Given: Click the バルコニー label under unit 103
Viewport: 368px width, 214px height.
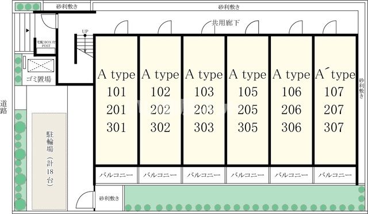Looking at the screenshot, I should coord(204,175).
